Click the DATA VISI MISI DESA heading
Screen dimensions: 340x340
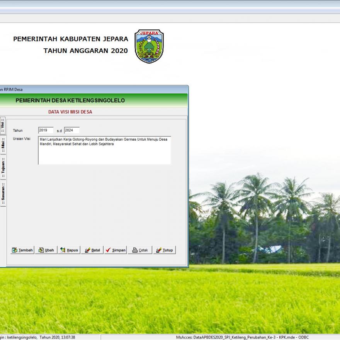coord(70,112)
